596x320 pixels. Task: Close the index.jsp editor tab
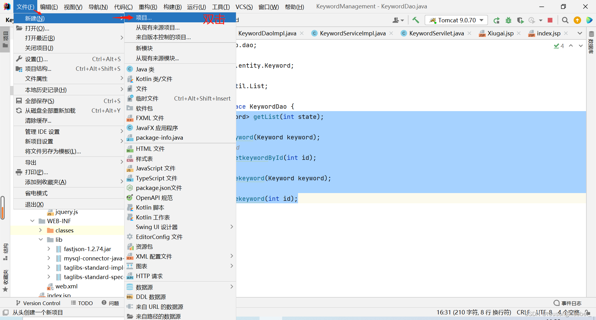point(566,33)
